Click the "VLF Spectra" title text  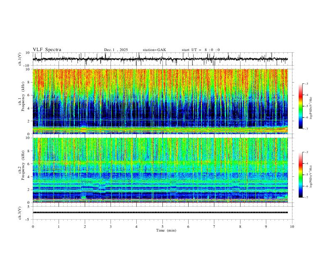click(47, 50)
